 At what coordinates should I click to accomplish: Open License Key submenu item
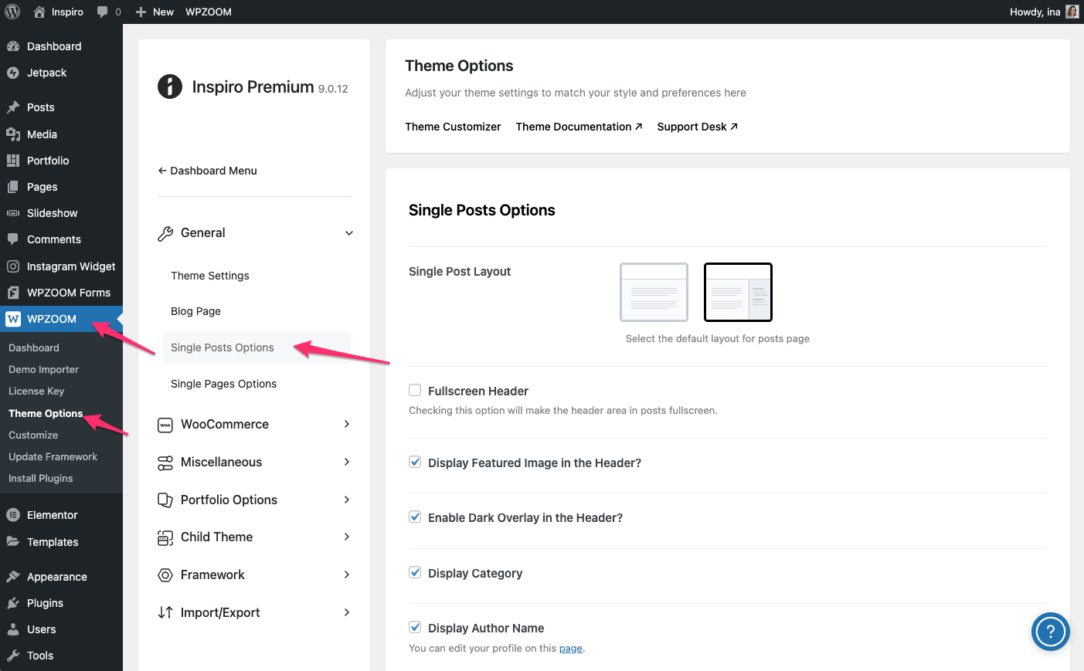click(36, 391)
